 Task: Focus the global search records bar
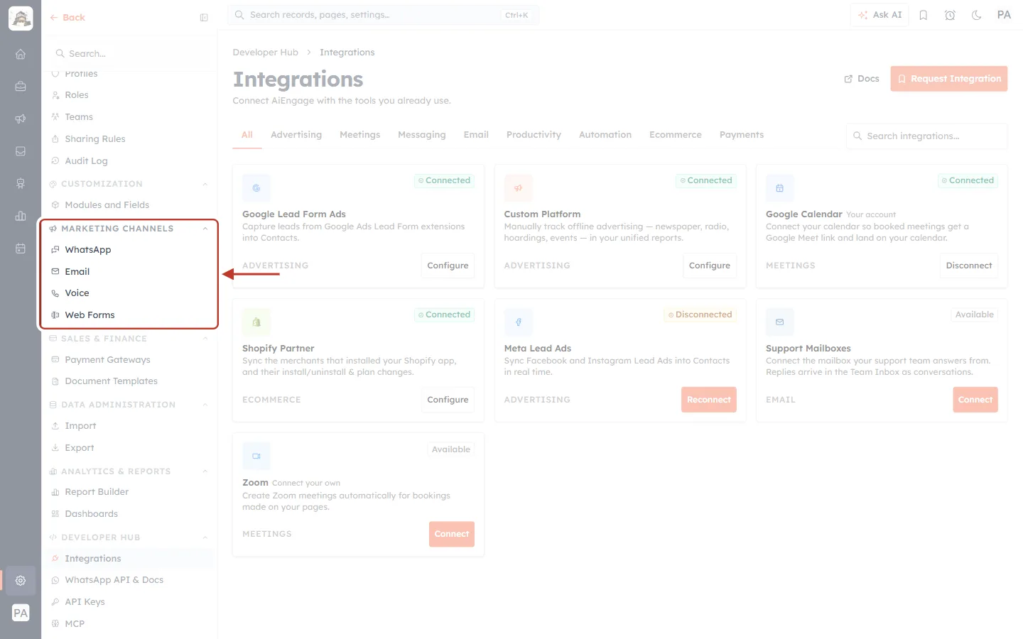pos(384,15)
